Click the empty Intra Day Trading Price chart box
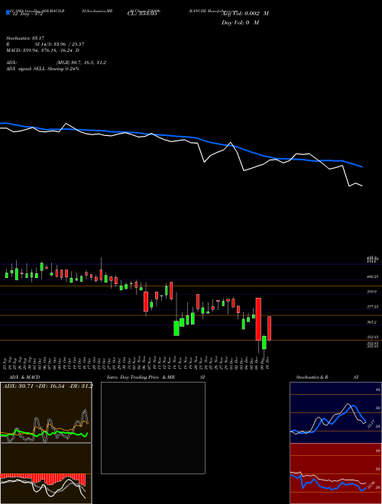 click(153, 428)
